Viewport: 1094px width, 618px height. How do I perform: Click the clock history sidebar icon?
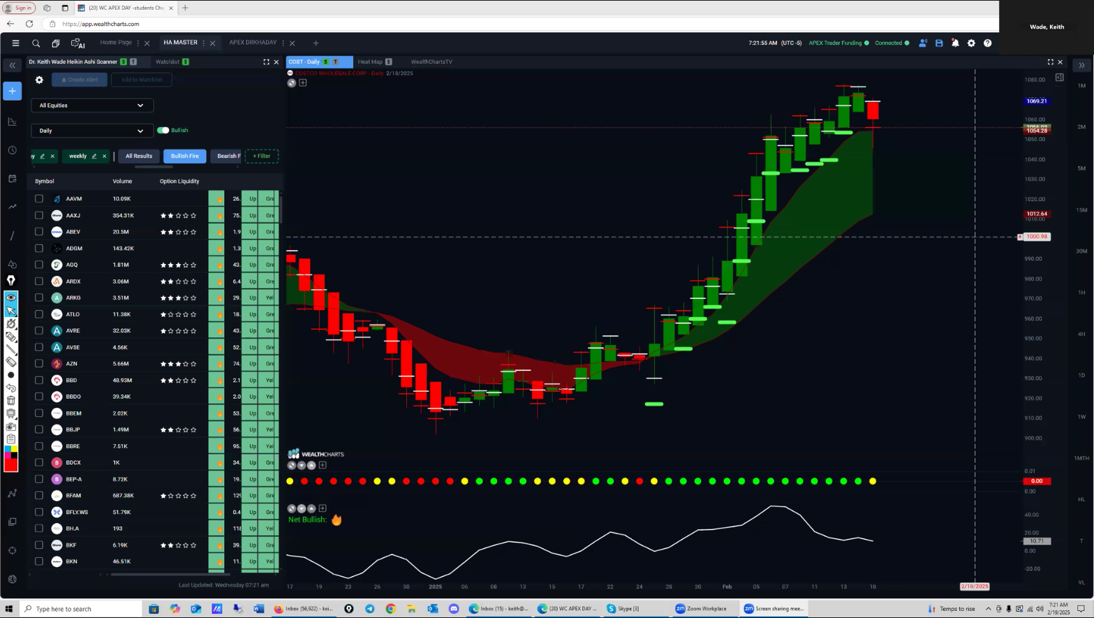click(12, 150)
